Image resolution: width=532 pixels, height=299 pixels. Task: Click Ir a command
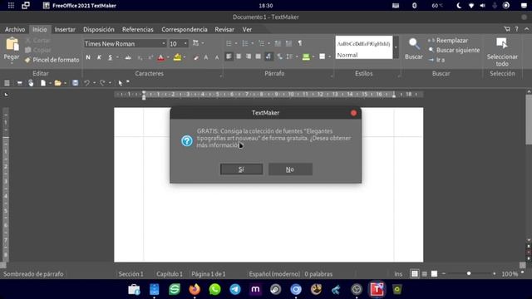pyautogui.click(x=436, y=60)
